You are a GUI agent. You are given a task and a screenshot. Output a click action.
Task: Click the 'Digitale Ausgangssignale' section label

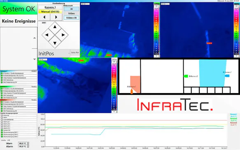tap(9, 113)
